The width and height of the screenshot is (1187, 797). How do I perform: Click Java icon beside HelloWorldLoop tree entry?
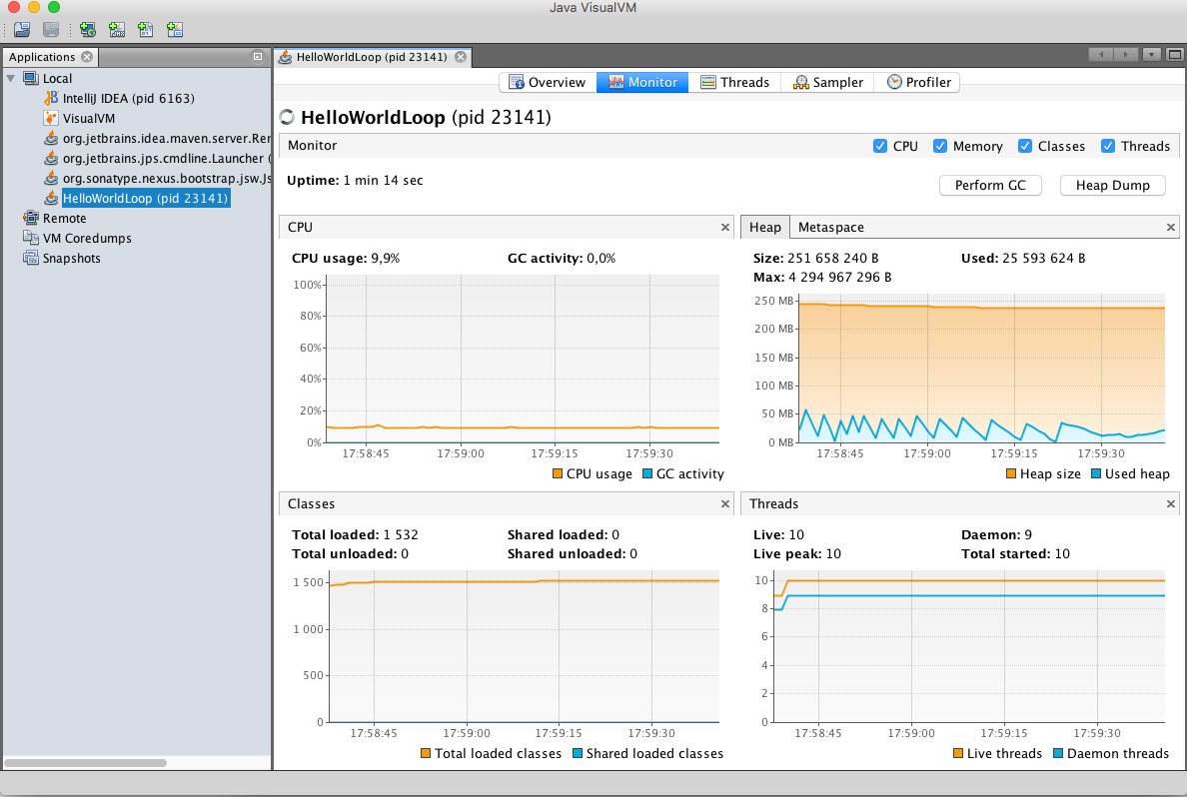tap(51, 199)
